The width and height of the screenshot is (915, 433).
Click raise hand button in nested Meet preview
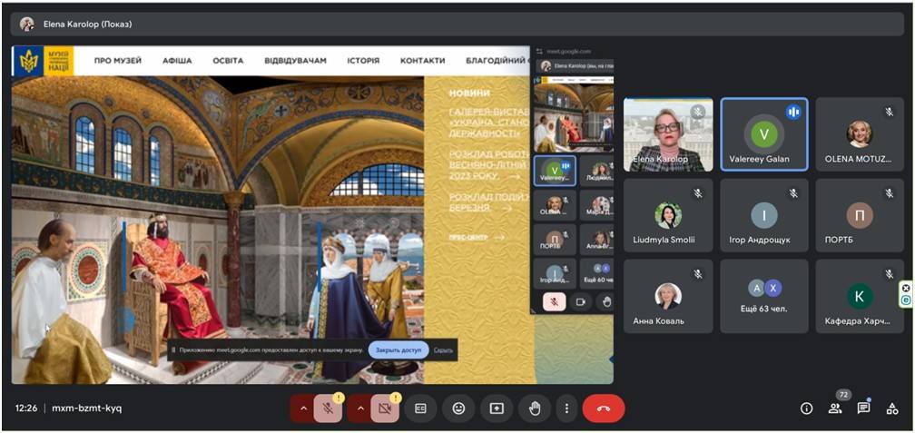pyautogui.click(x=606, y=301)
